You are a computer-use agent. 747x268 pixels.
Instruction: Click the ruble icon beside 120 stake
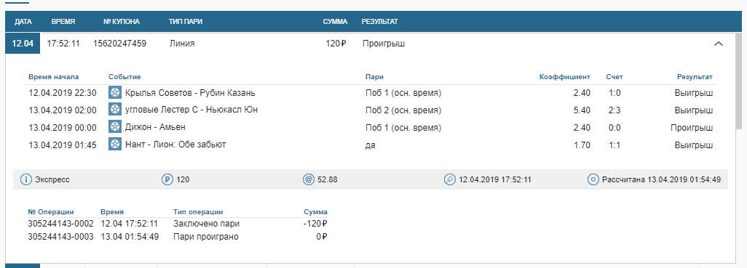(x=167, y=180)
